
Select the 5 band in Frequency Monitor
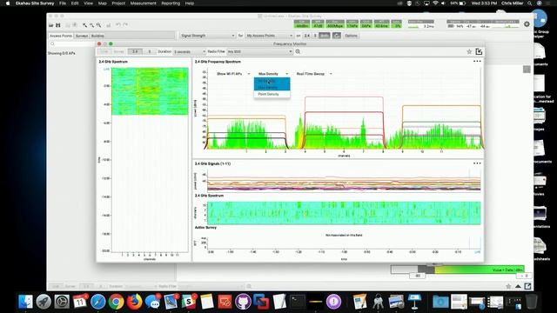pyautogui.click(x=149, y=51)
